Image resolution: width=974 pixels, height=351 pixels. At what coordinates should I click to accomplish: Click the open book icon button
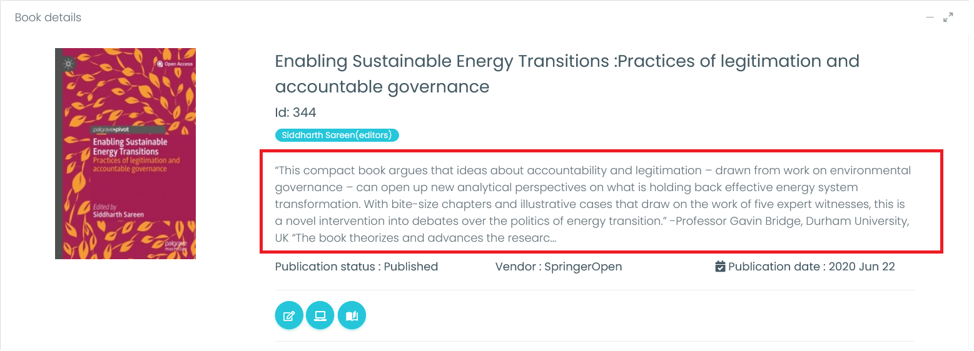coord(352,315)
